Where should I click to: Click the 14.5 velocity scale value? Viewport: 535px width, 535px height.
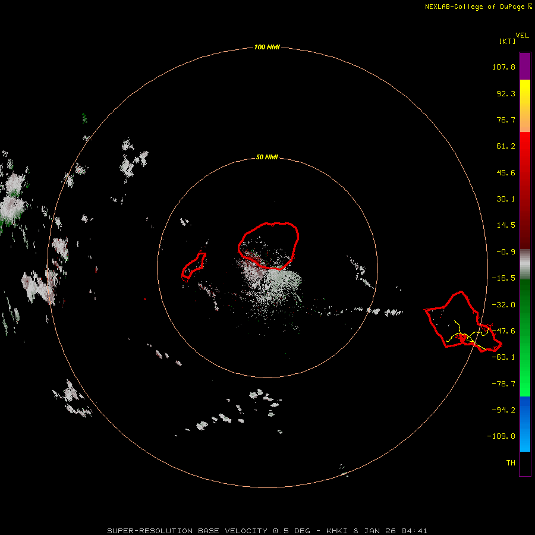tap(506, 225)
